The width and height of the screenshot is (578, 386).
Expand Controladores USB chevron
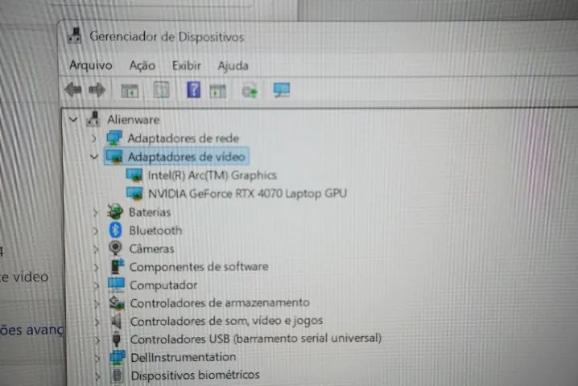(x=97, y=339)
